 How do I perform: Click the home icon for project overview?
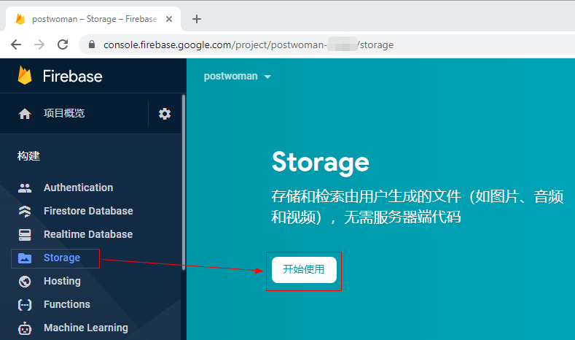click(x=25, y=114)
